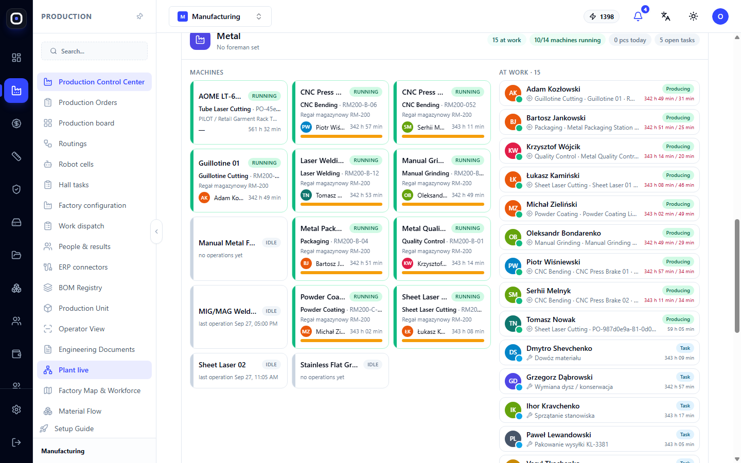Open Factory Map & Workforce
This screenshot has height=463, width=741.
click(94, 390)
